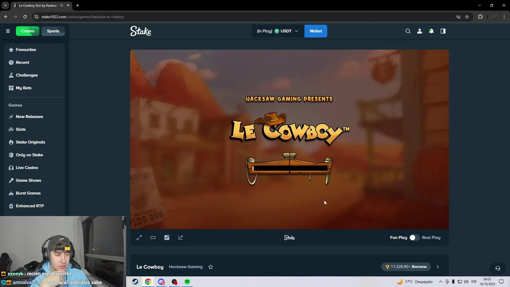
Task: Open browser extensions puzzle icon
Action: point(480,17)
